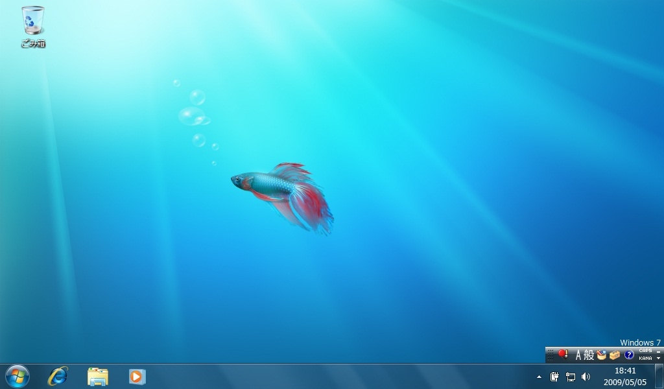Open the IME Pad icon
This screenshot has width=664, height=389.
point(601,355)
